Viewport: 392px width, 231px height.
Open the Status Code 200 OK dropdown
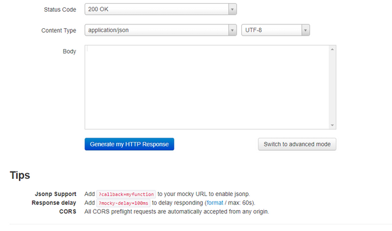coord(160,9)
